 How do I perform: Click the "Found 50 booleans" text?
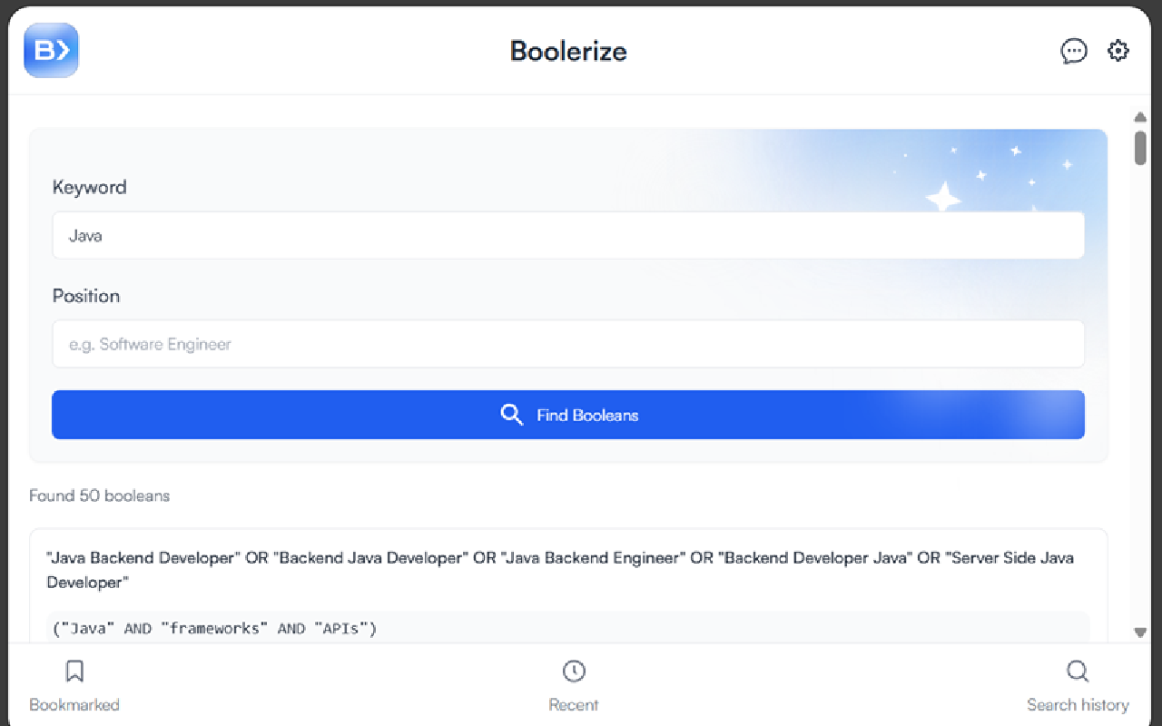click(x=99, y=495)
